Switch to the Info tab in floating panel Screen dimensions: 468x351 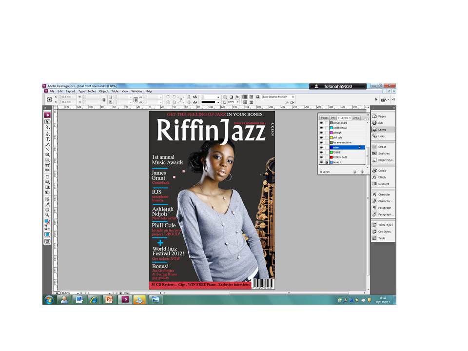[x=333, y=118]
